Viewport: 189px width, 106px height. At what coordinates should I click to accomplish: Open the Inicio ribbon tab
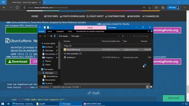[x=50, y=32]
